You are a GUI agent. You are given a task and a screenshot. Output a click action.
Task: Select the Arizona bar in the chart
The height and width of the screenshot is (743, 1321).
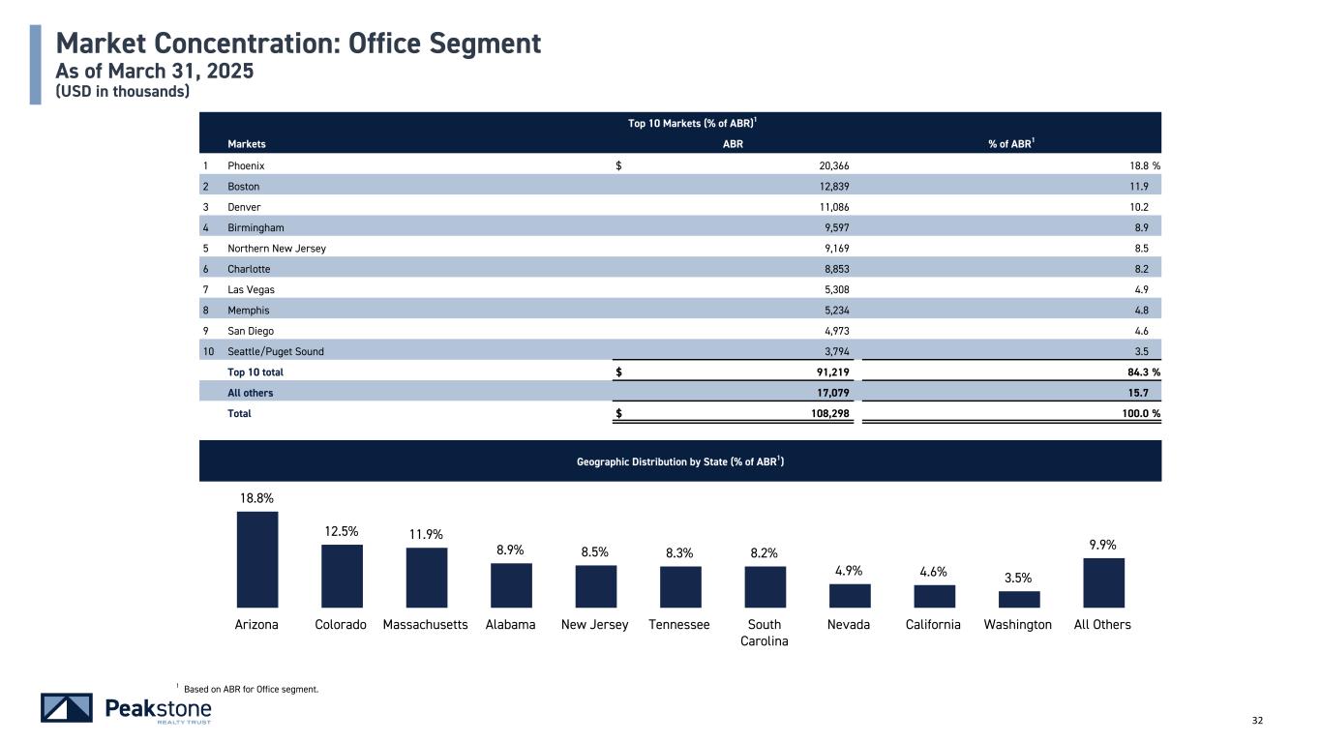256,559
